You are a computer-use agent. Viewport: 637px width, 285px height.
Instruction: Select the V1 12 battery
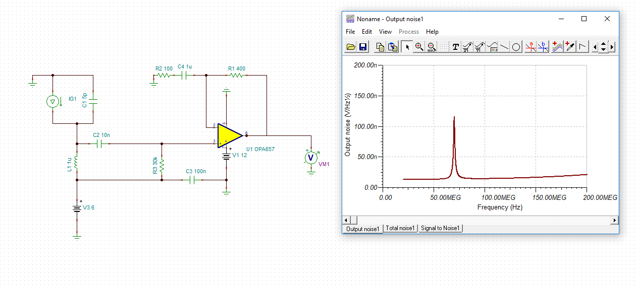click(x=227, y=157)
